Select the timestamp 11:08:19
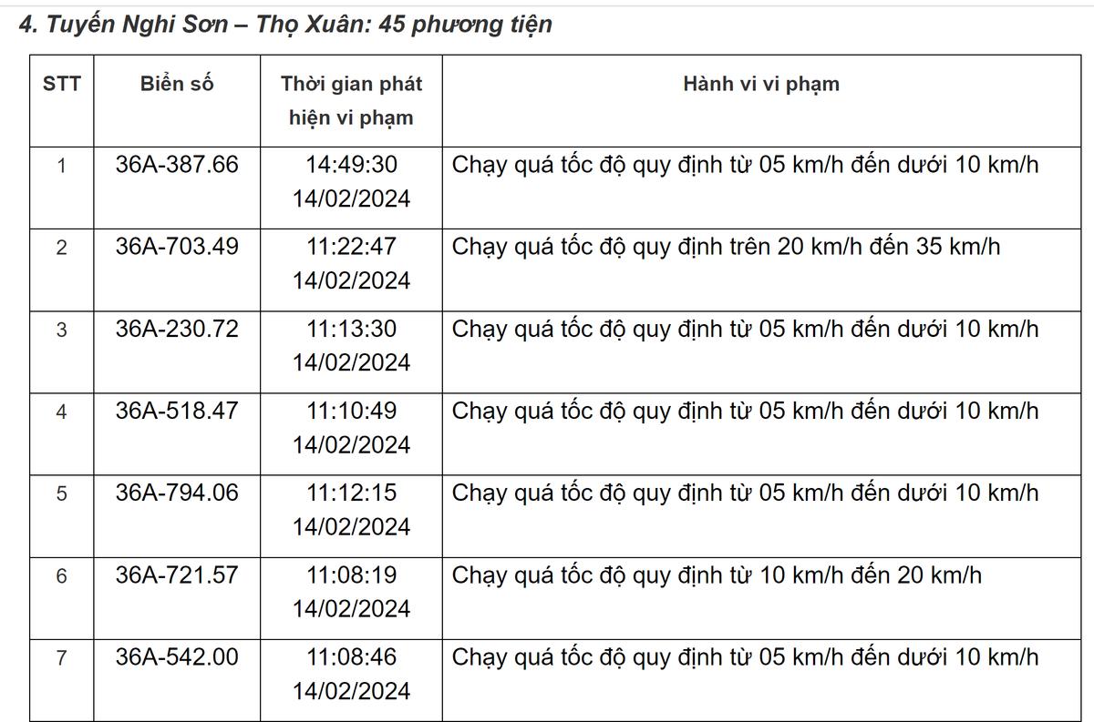 (x=352, y=575)
